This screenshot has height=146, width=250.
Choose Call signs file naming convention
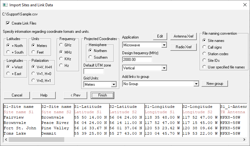point(205,47)
